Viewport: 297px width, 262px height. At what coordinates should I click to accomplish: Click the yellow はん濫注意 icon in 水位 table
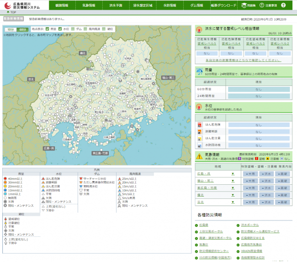point(200,139)
